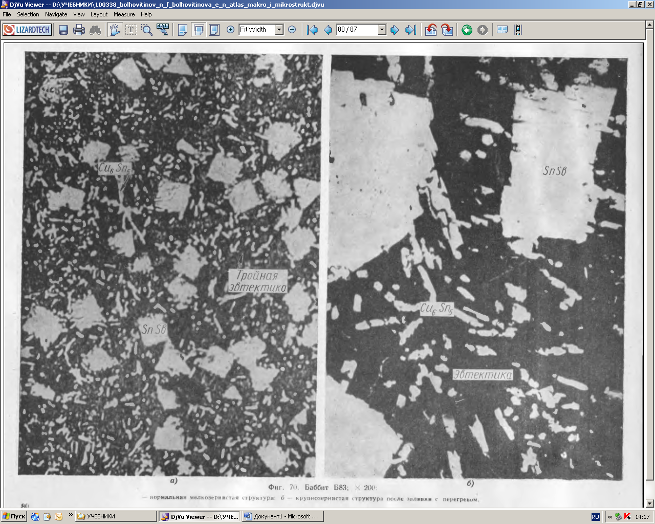Open the Navigate menu
Screen dimensions: 655x524
tap(56, 14)
